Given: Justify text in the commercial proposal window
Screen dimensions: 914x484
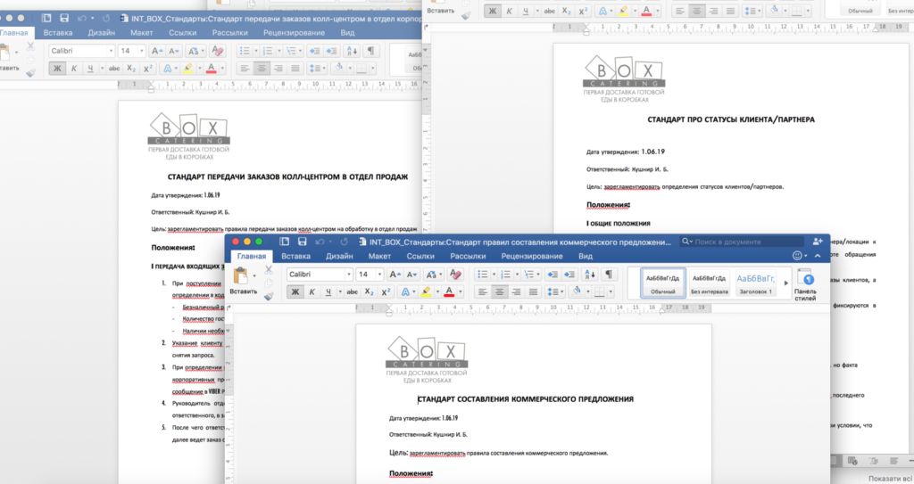Looking at the screenshot, I should pyautogui.click(x=533, y=291).
